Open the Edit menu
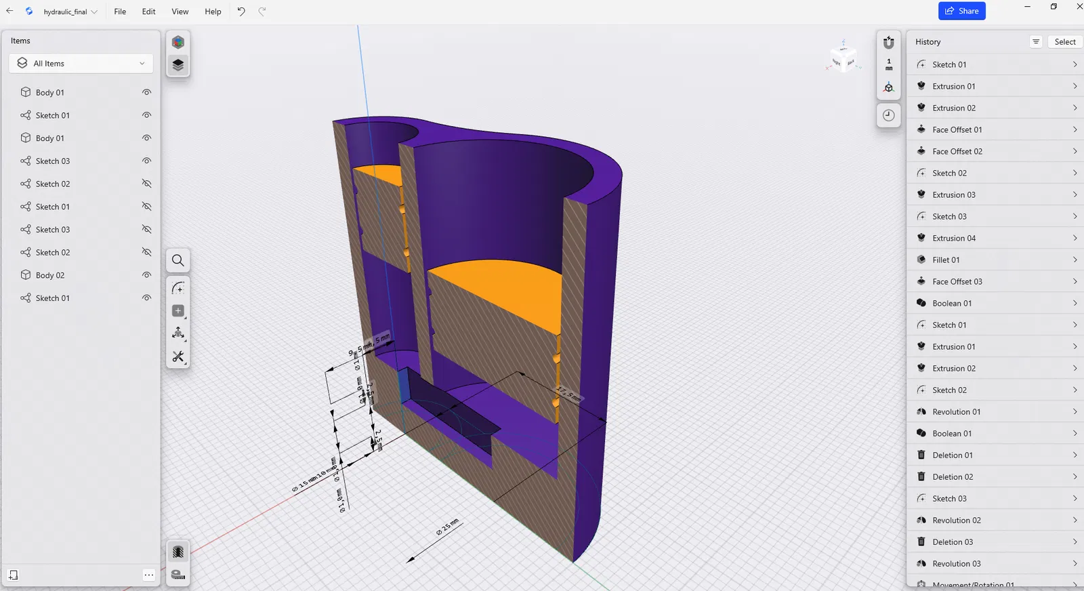1084x591 pixels. 149,12
